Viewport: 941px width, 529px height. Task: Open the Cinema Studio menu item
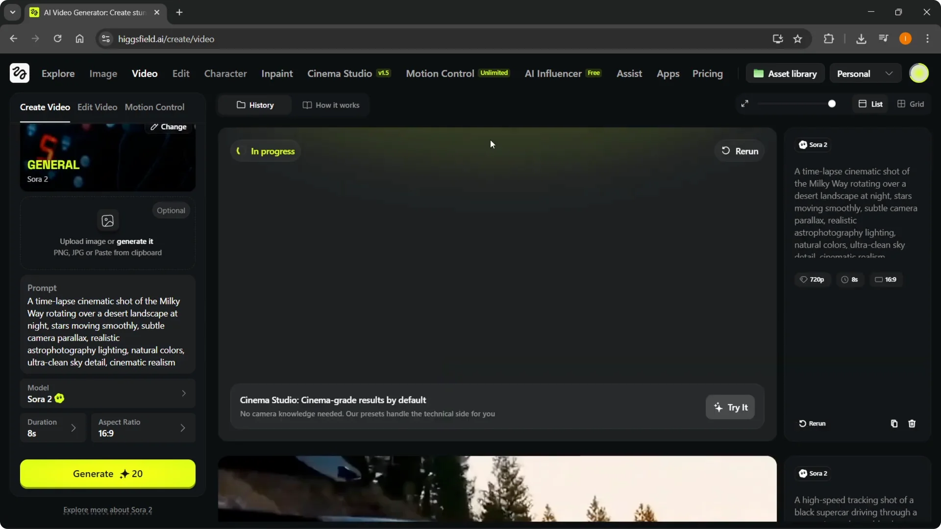(339, 73)
